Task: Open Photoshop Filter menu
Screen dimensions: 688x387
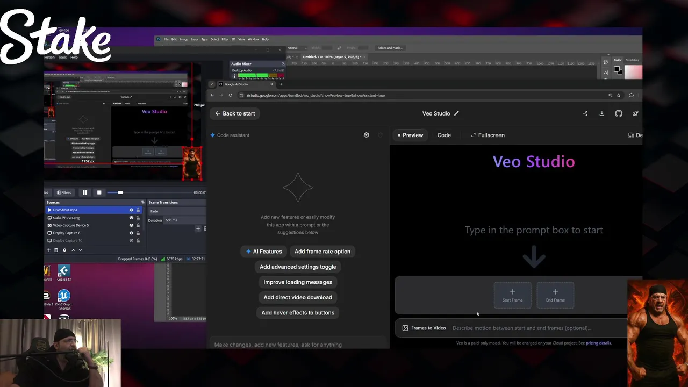Action: tap(225, 39)
